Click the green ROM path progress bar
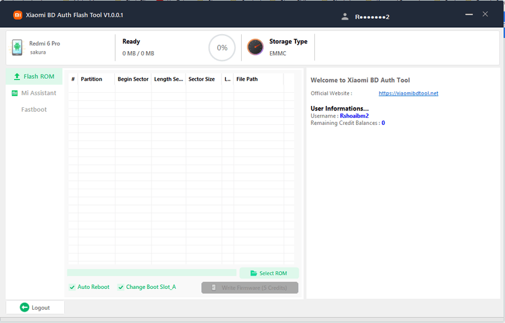 151,273
